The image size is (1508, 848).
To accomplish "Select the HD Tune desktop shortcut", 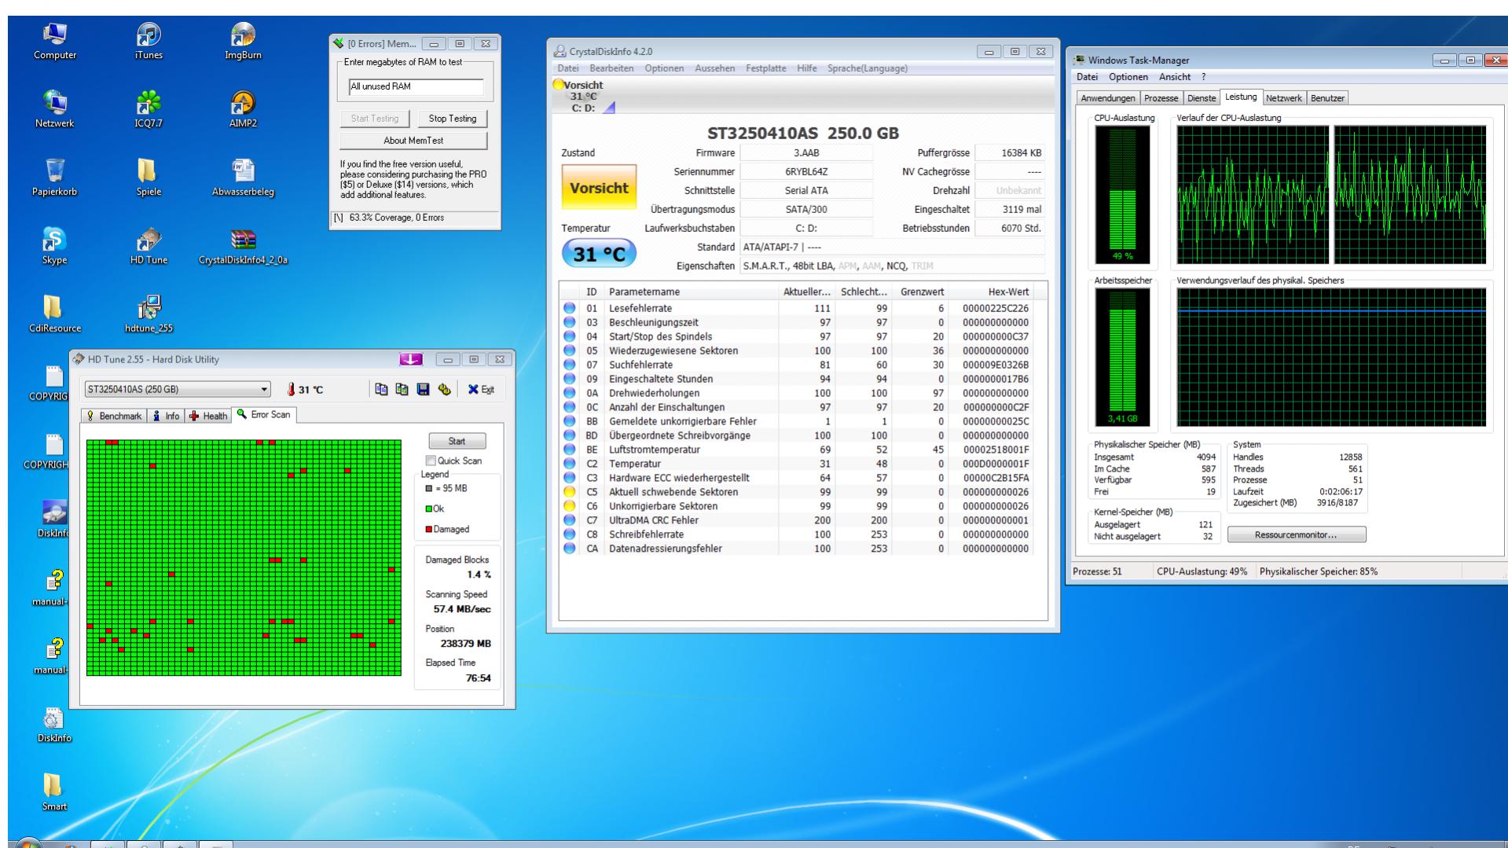I will [x=149, y=247].
